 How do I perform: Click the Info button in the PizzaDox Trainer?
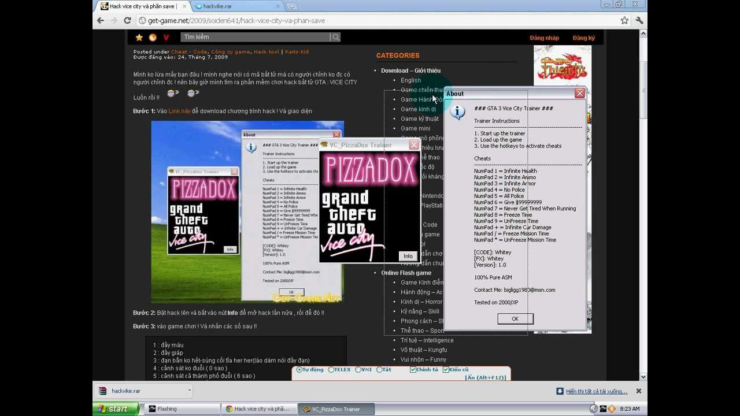click(408, 256)
